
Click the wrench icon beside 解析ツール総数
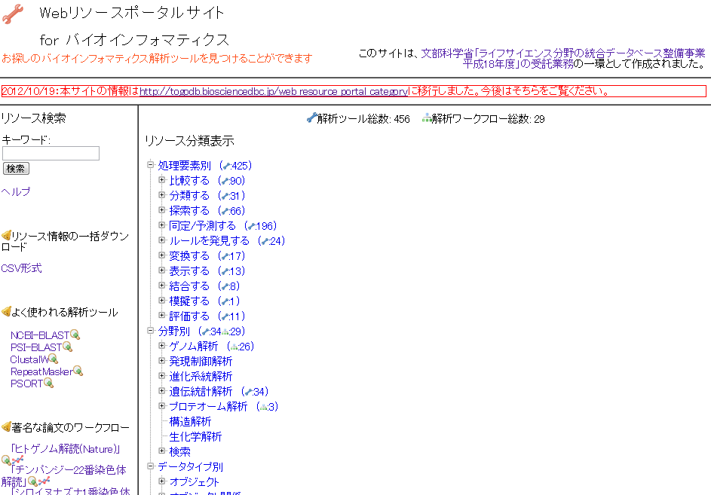point(311,118)
